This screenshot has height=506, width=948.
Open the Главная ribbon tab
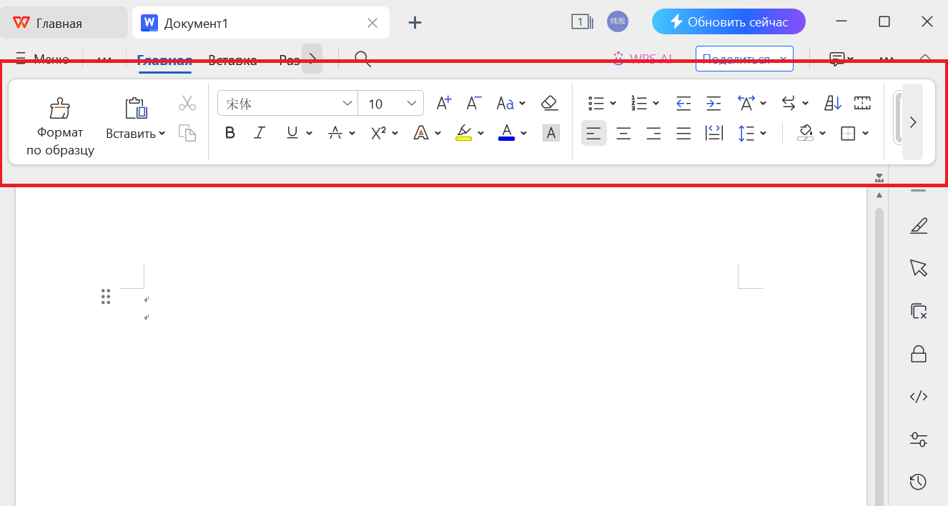tap(164, 60)
